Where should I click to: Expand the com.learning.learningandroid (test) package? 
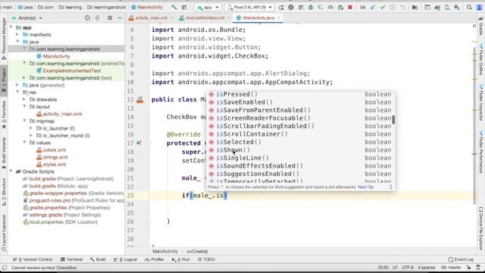tap(24, 77)
